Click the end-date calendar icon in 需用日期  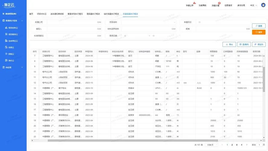click(x=153, y=36)
